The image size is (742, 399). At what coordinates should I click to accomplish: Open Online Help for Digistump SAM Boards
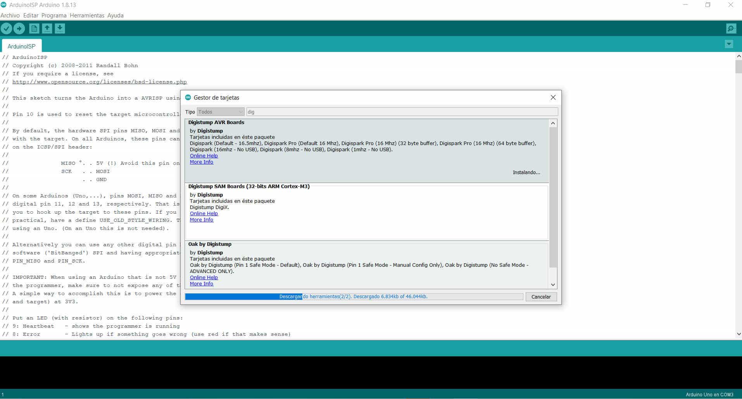click(x=204, y=213)
